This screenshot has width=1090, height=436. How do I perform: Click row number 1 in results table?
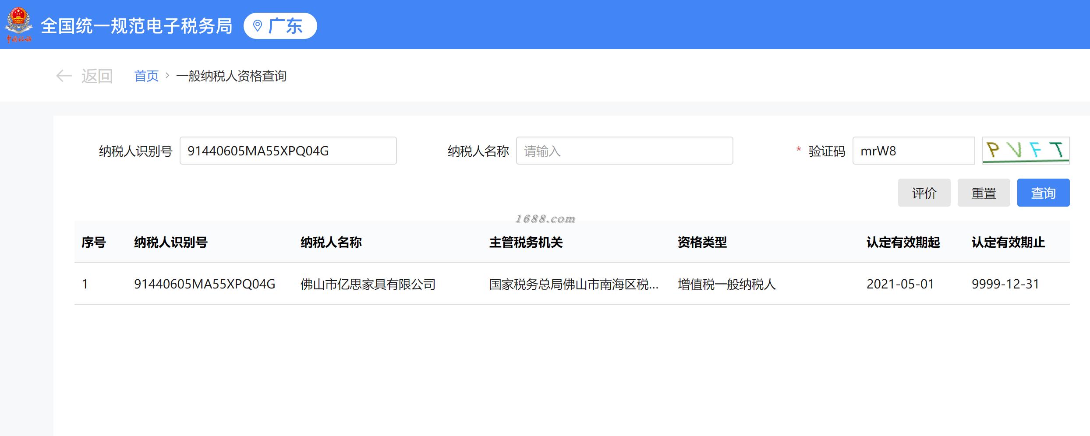[x=85, y=284]
